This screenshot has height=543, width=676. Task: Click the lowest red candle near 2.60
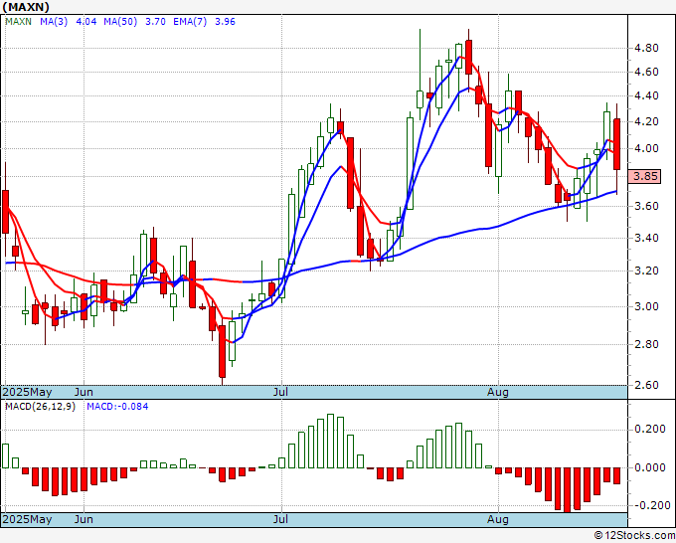[222, 351]
